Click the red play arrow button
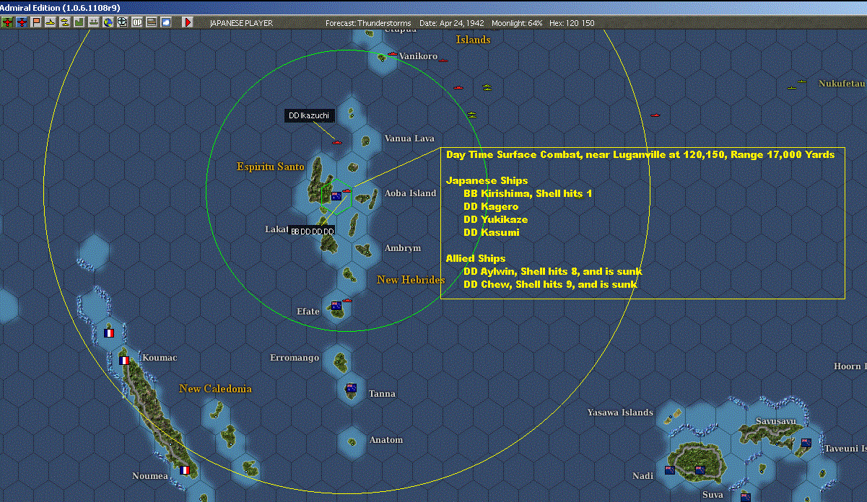The height and width of the screenshot is (502, 867). pyautogui.click(x=188, y=22)
